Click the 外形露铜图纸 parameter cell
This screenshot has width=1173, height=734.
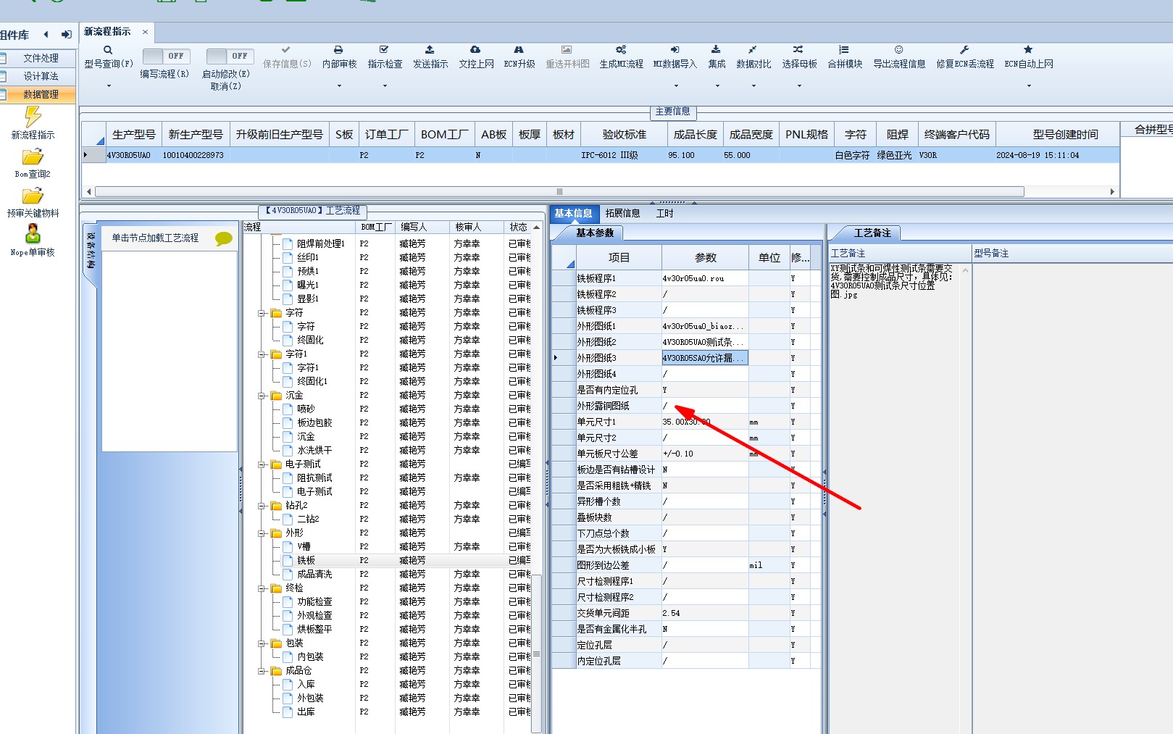pyautogui.click(x=704, y=406)
